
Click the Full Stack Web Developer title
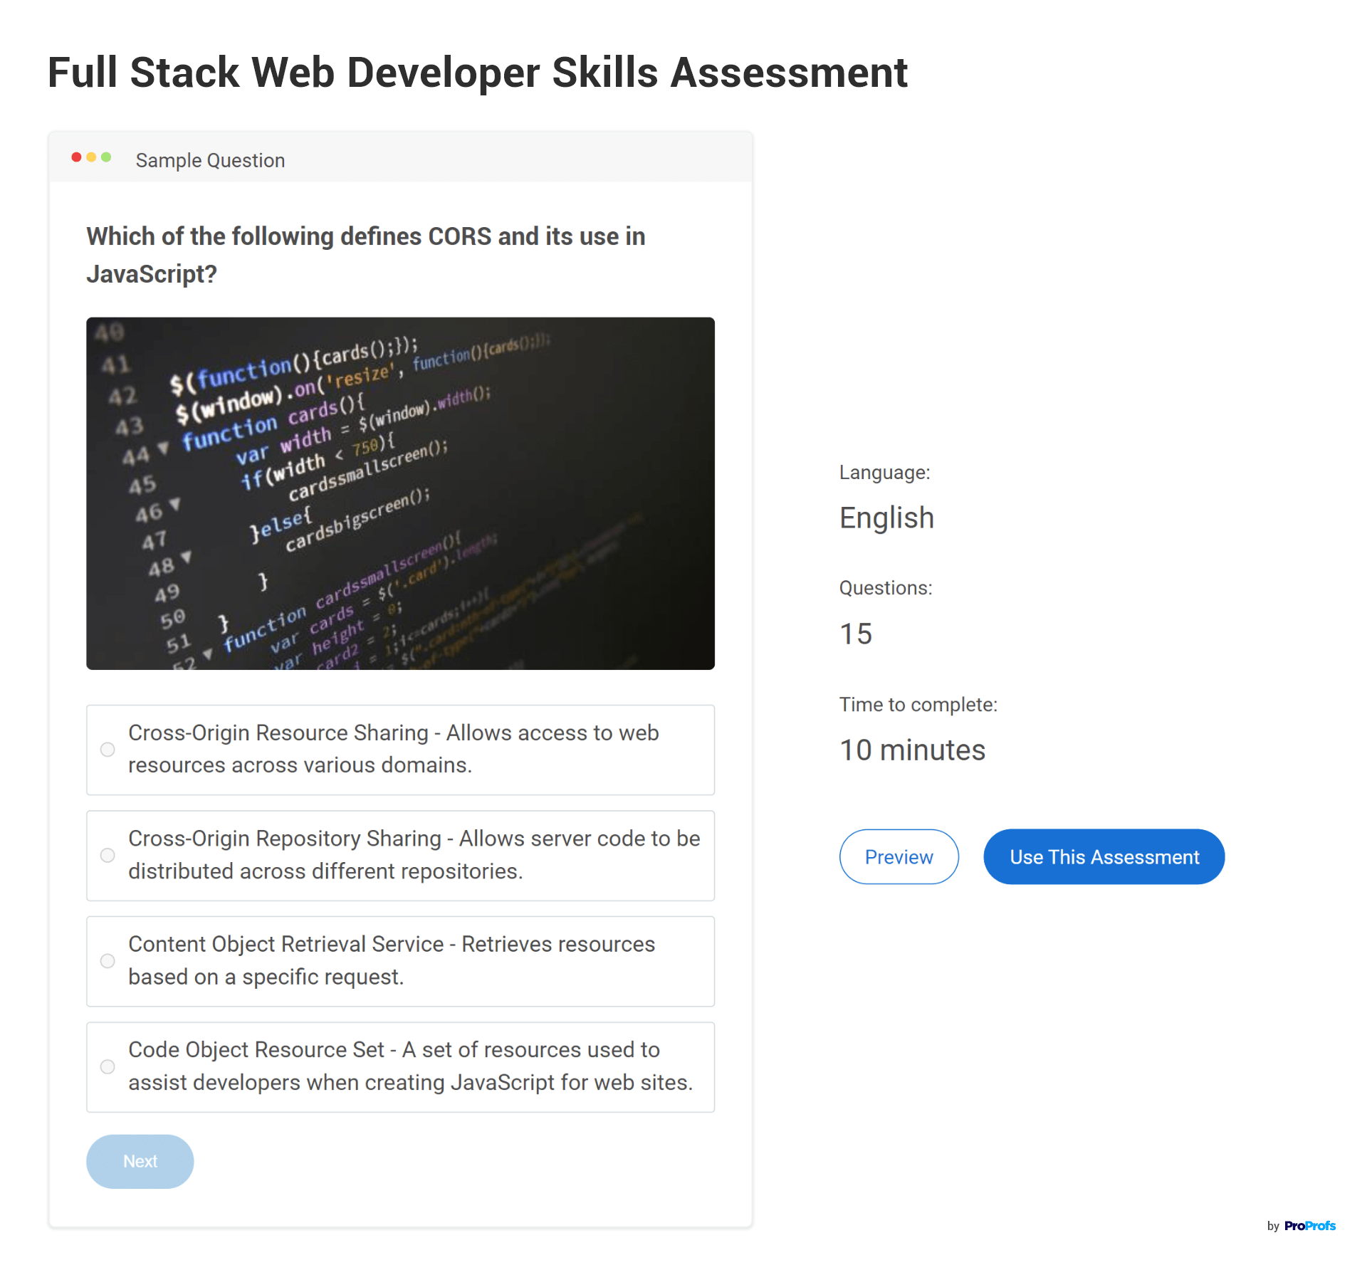[x=478, y=73]
